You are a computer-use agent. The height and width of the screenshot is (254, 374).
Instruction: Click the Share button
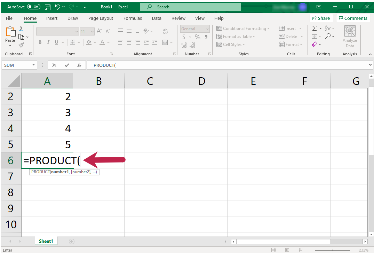click(321, 18)
